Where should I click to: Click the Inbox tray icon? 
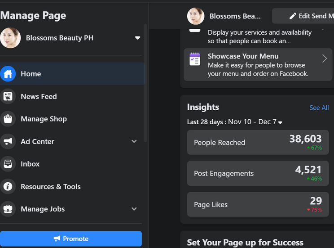[8, 164]
